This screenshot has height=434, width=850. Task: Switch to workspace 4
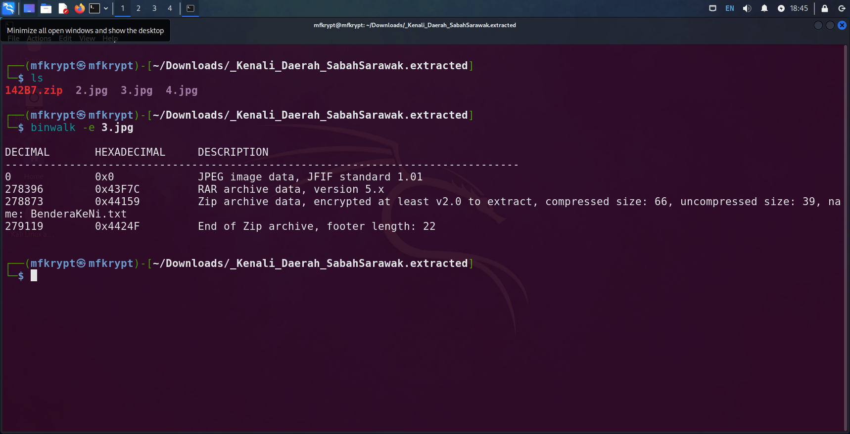pos(170,8)
